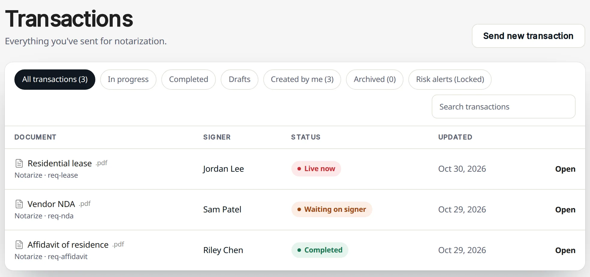The height and width of the screenshot is (277, 590).
Task: Click the Live now status badge
Action: [x=316, y=169]
